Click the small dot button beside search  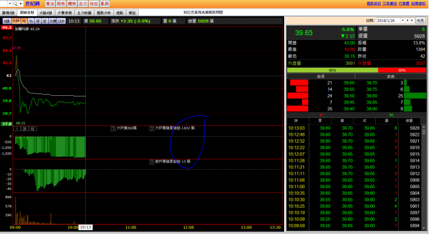pyautogui.click(x=20, y=4)
